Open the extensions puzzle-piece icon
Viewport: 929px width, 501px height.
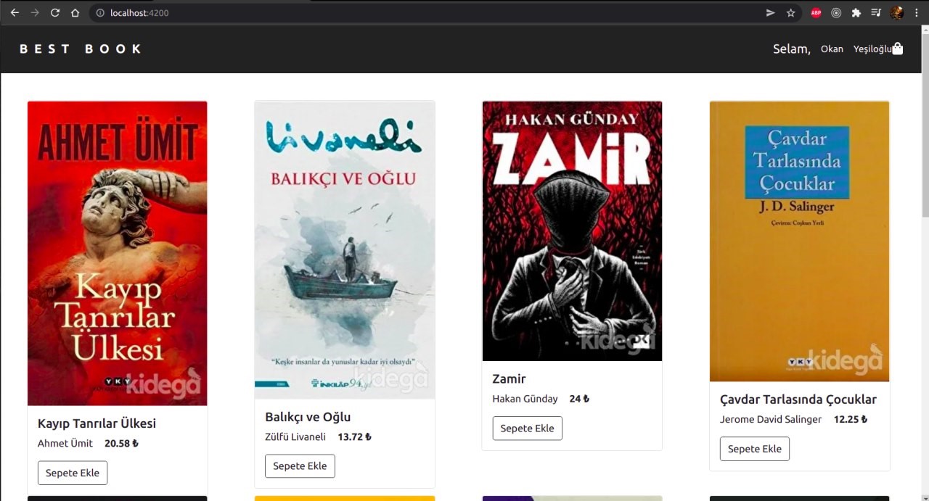point(856,13)
